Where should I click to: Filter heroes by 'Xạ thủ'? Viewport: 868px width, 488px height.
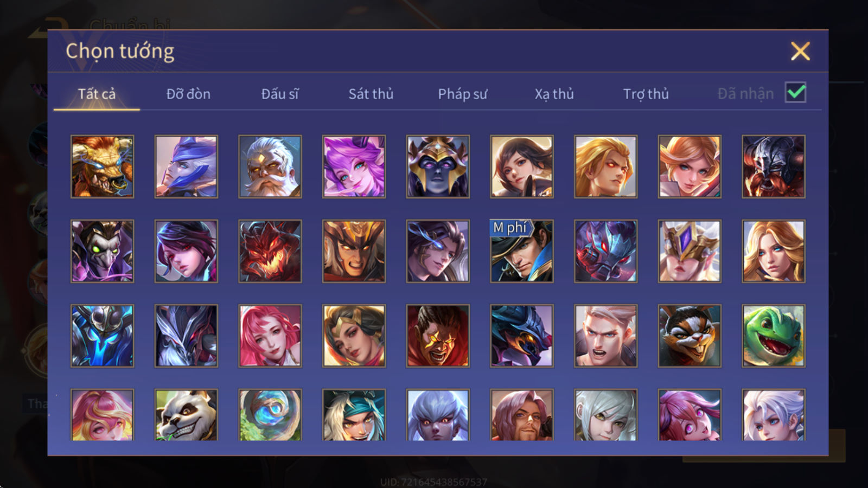click(554, 94)
